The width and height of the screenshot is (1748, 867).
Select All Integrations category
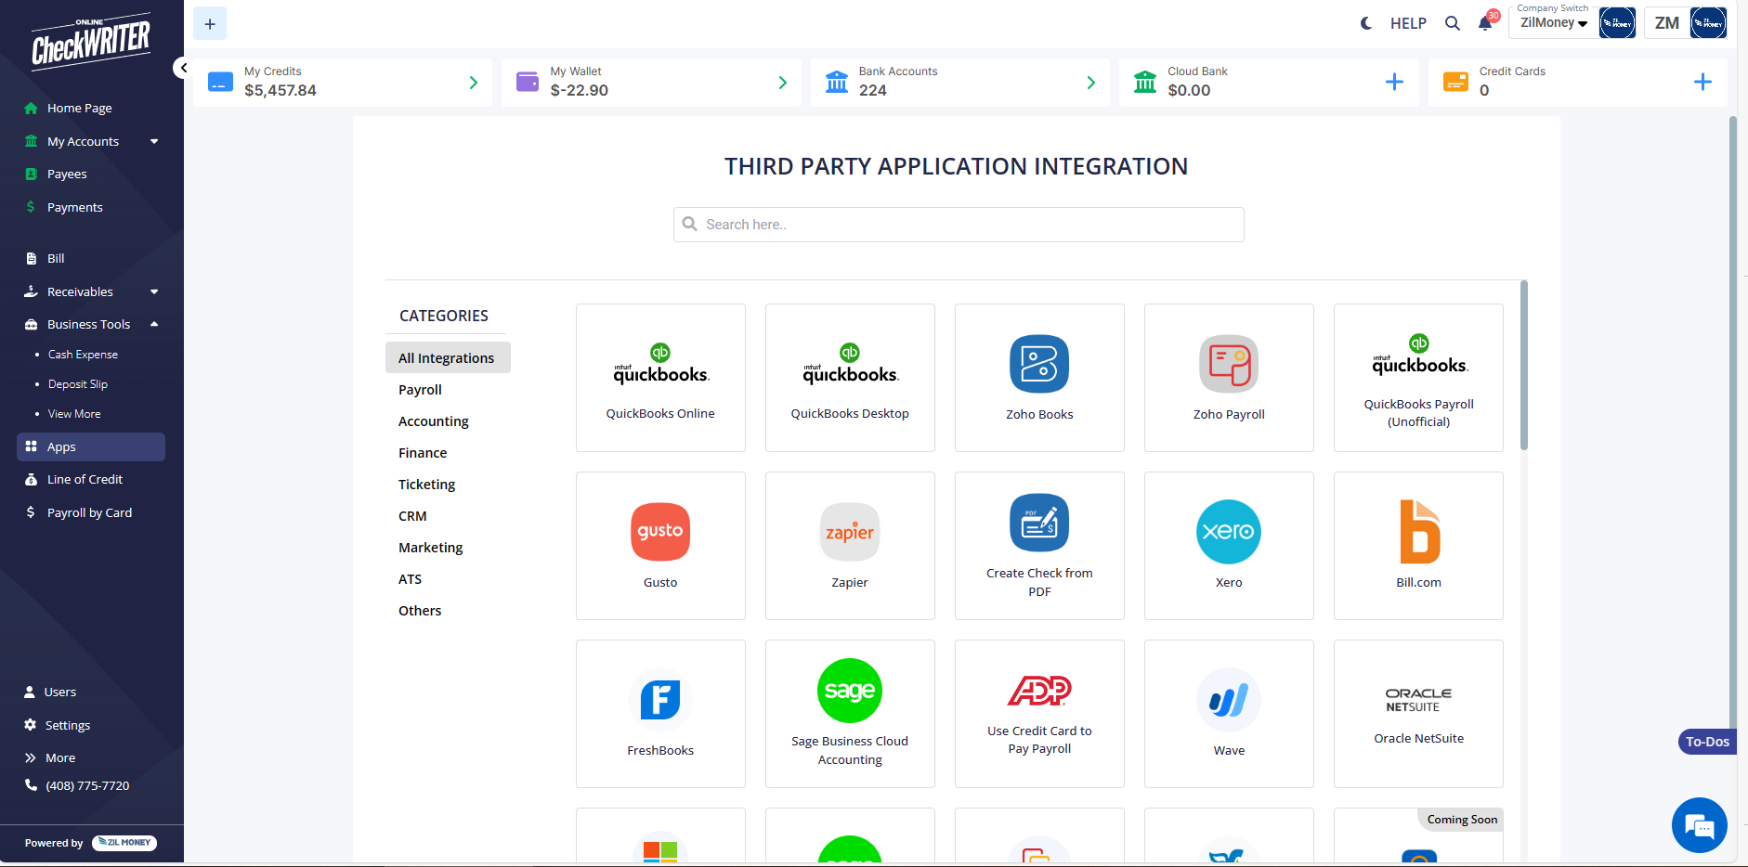pyautogui.click(x=448, y=357)
